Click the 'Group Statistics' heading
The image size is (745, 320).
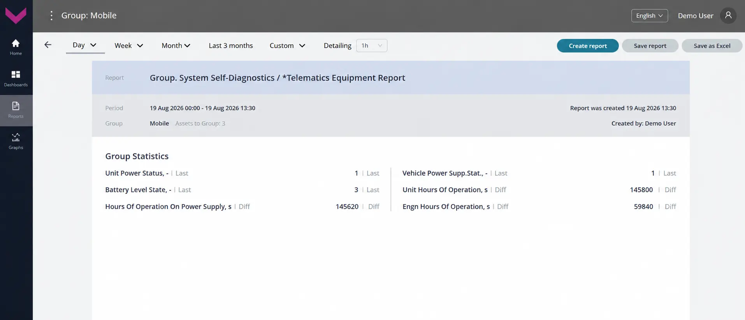click(x=137, y=156)
